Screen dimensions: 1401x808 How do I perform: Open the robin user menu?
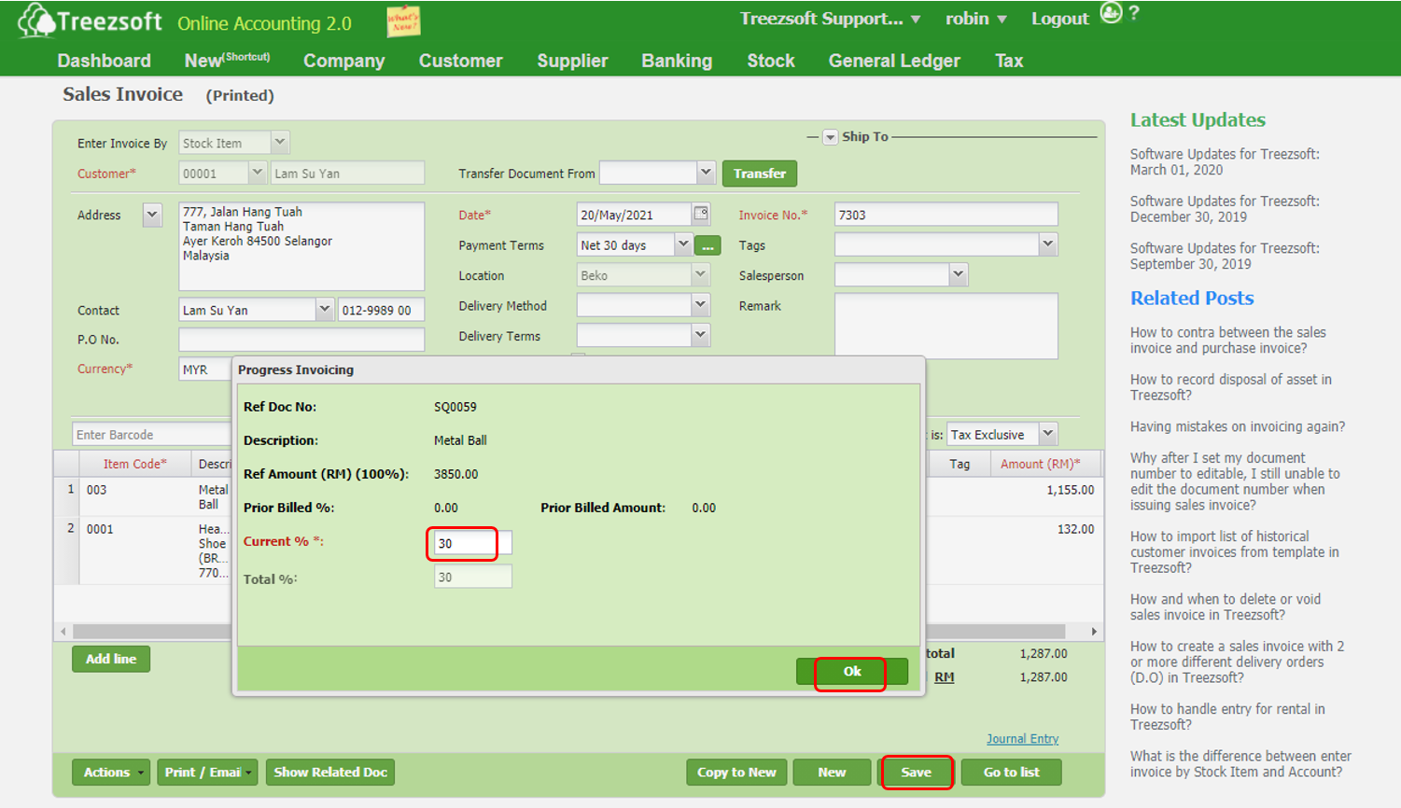[975, 19]
